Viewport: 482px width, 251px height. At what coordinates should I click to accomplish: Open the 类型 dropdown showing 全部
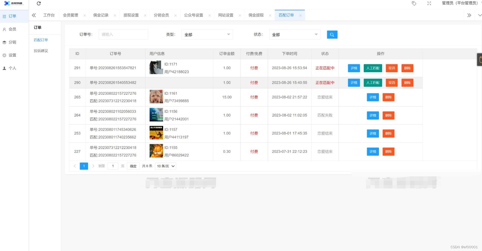pyautogui.click(x=207, y=34)
